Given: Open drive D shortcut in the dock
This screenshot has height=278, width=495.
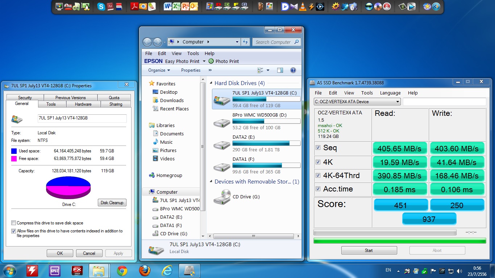Looking at the screenshot, I should [x=219, y=7].
